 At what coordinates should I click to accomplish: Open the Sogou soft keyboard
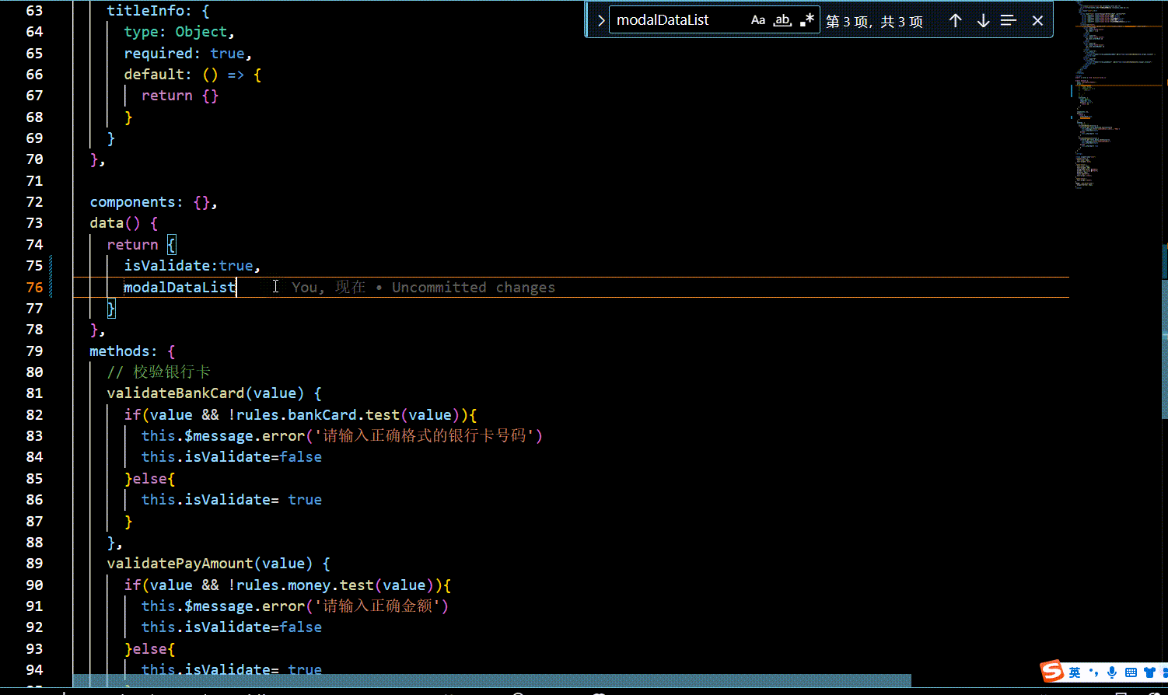point(1130,672)
